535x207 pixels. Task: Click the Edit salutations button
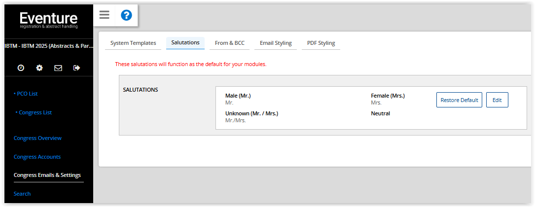pos(497,100)
